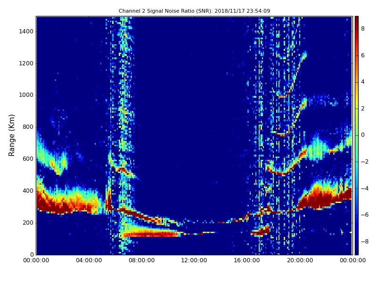Screen dimensions: 377x282
Task: Click the 08:00:00 time axis label
Action: coord(142,260)
